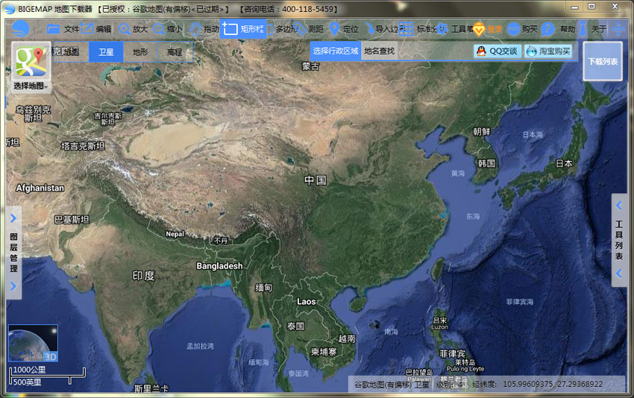Click the 柬埔寨 label on map
Viewport: 634px width, 398px height.
[x=324, y=352]
